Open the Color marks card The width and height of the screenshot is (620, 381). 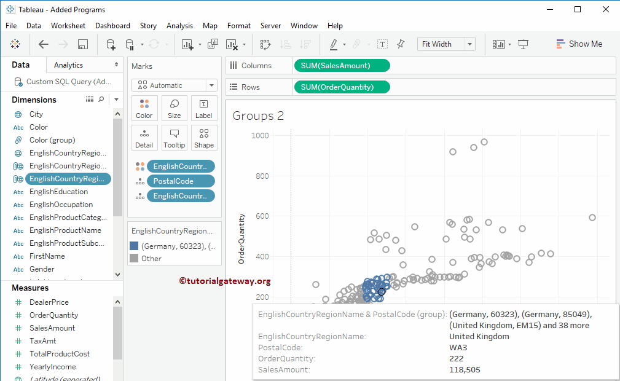pyautogui.click(x=144, y=108)
